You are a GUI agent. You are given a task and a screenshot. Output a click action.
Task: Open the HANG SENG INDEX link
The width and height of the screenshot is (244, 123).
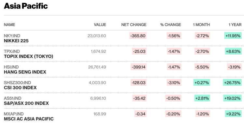coord(25,72)
